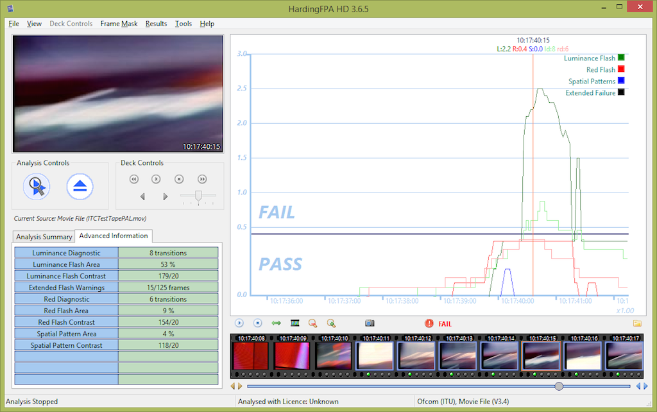657x412 pixels.
Task: Select frame thumbnail 10:17:40:09
Action: [293, 356]
